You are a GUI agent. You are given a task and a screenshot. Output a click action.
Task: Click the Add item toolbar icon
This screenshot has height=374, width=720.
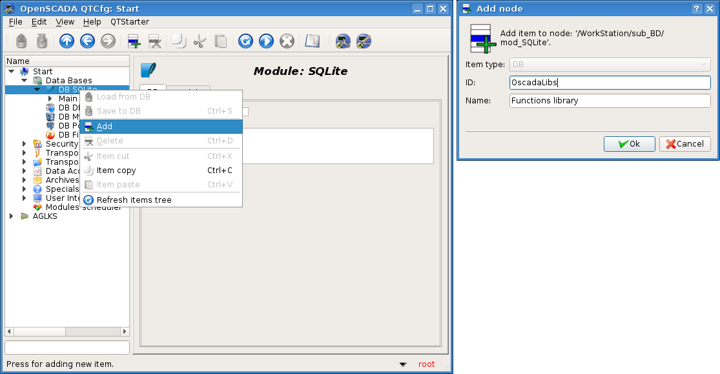(x=134, y=41)
